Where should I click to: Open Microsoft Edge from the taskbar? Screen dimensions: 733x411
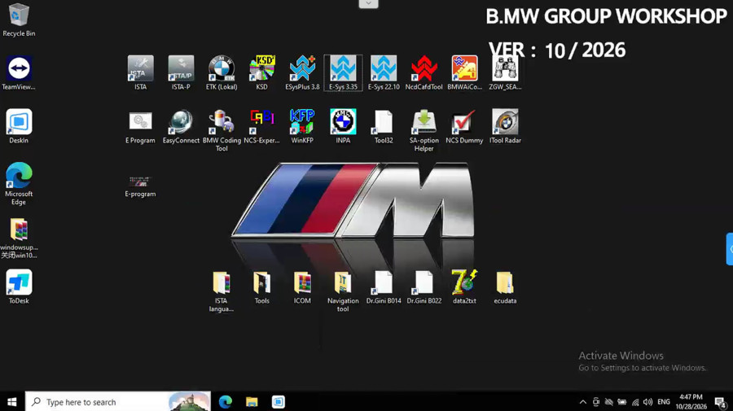(226, 402)
